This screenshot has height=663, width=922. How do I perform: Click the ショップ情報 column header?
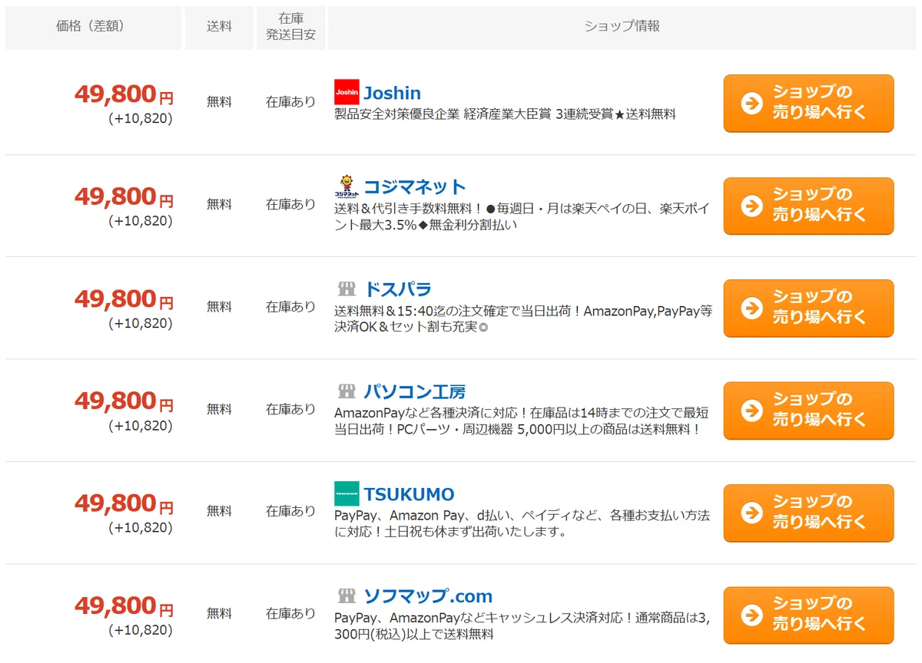[622, 28]
